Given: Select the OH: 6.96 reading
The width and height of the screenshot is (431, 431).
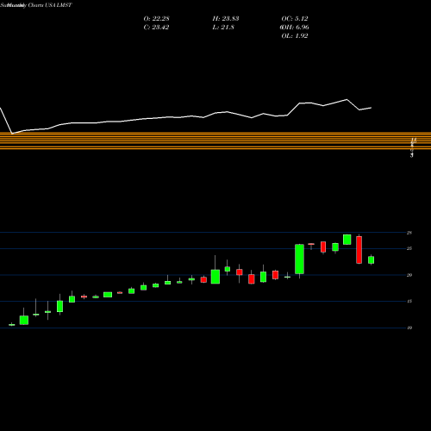Looking at the screenshot, I should (295, 28).
